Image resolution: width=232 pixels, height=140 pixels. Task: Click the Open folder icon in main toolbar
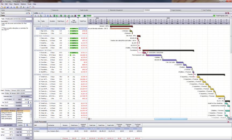tap(5, 7)
